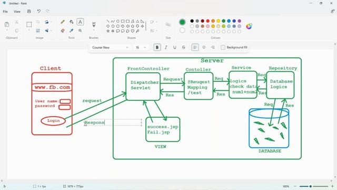
Task: Click the Size line thickness icon
Action: click(168, 25)
